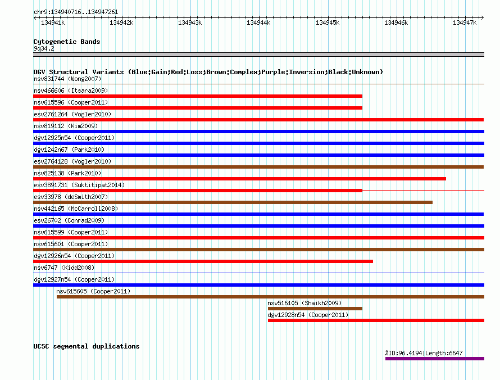Click the esv26702 blue gain bar

(x=258, y=226)
